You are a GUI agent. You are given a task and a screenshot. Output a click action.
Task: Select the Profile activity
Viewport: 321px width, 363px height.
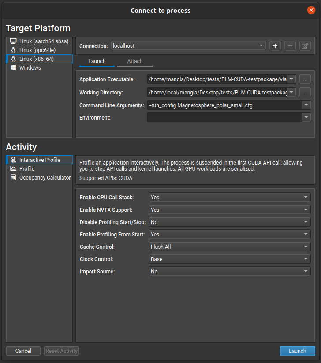(27, 168)
